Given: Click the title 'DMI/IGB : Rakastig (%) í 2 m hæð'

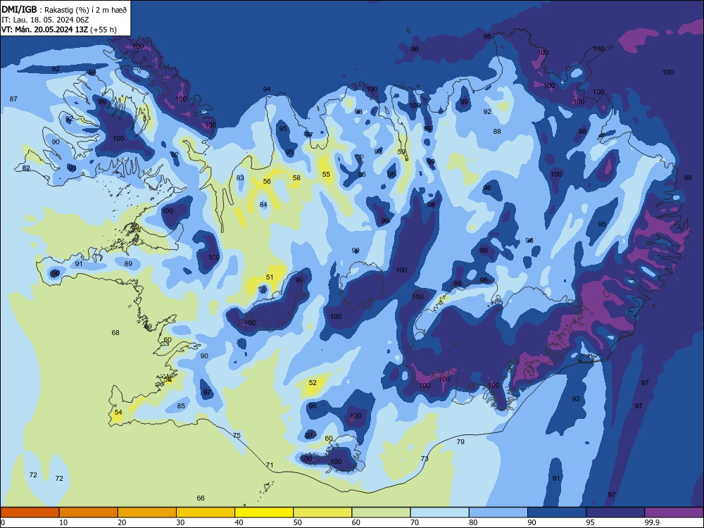Looking at the screenshot, I should (65, 9).
